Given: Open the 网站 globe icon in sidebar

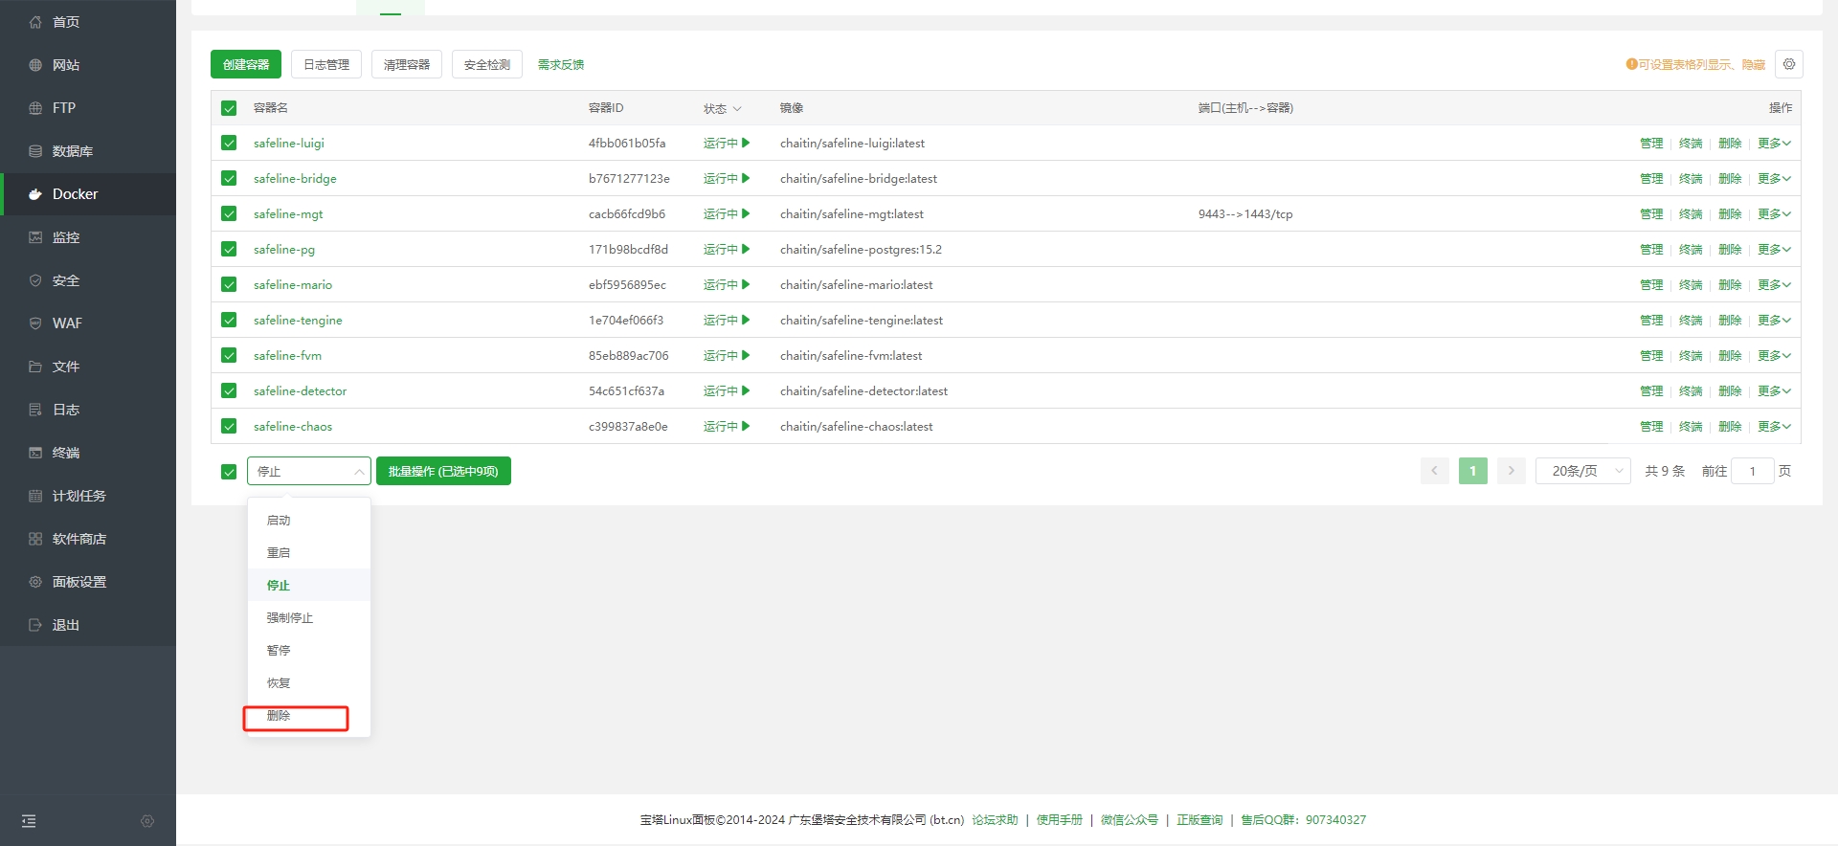Looking at the screenshot, I should (x=35, y=65).
